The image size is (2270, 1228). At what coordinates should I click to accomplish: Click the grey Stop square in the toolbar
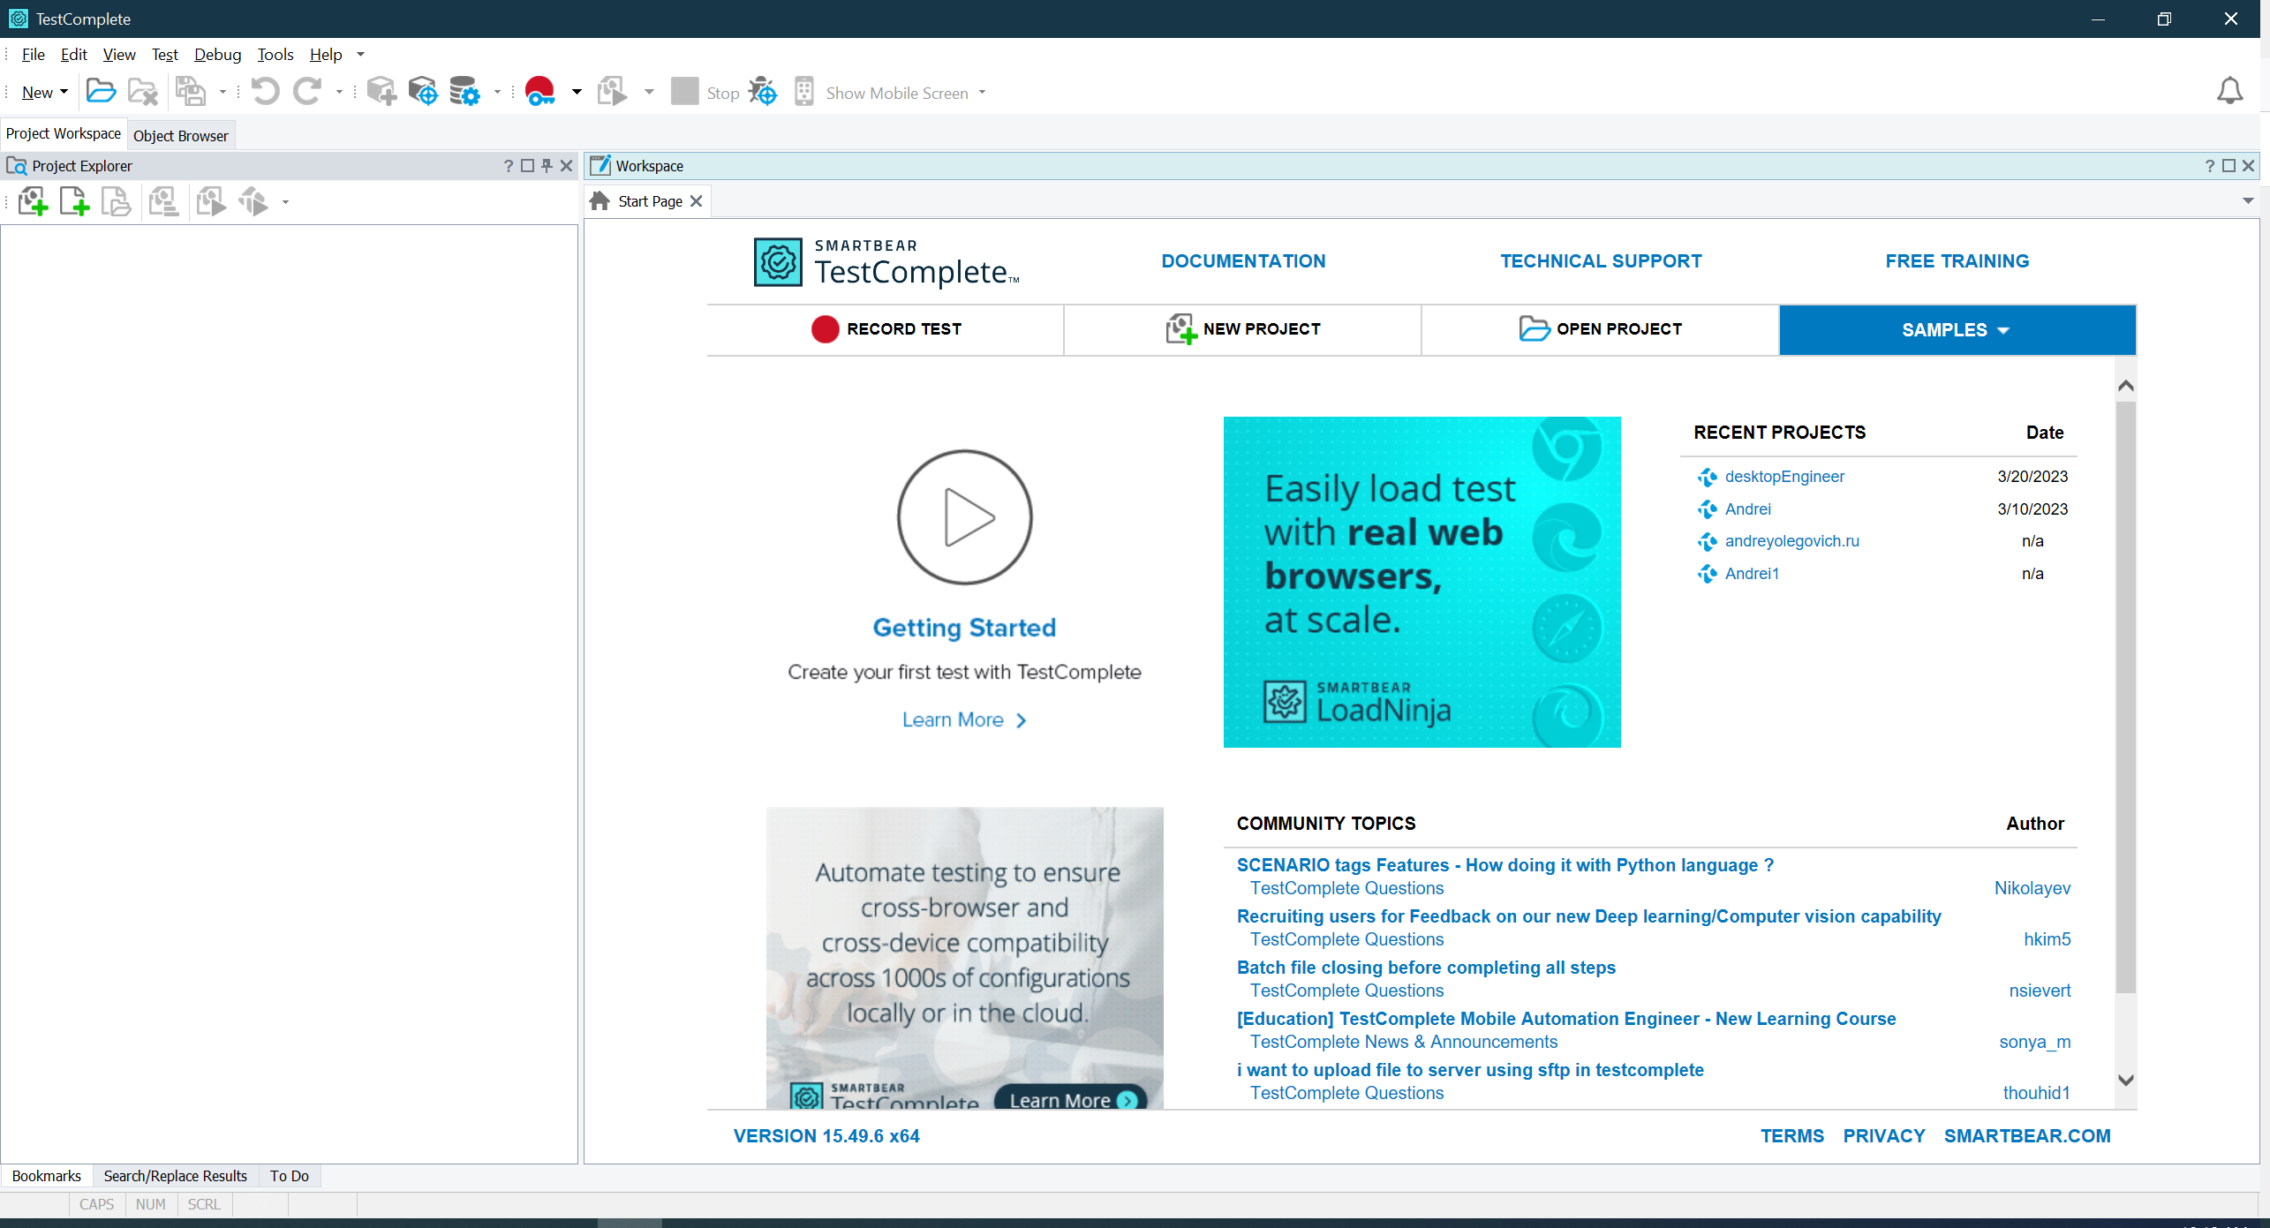[x=684, y=92]
